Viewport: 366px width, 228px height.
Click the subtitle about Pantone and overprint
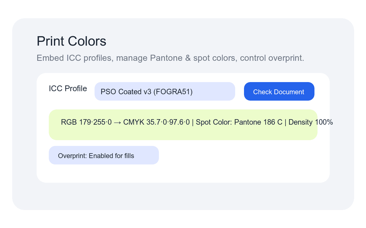(170, 58)
